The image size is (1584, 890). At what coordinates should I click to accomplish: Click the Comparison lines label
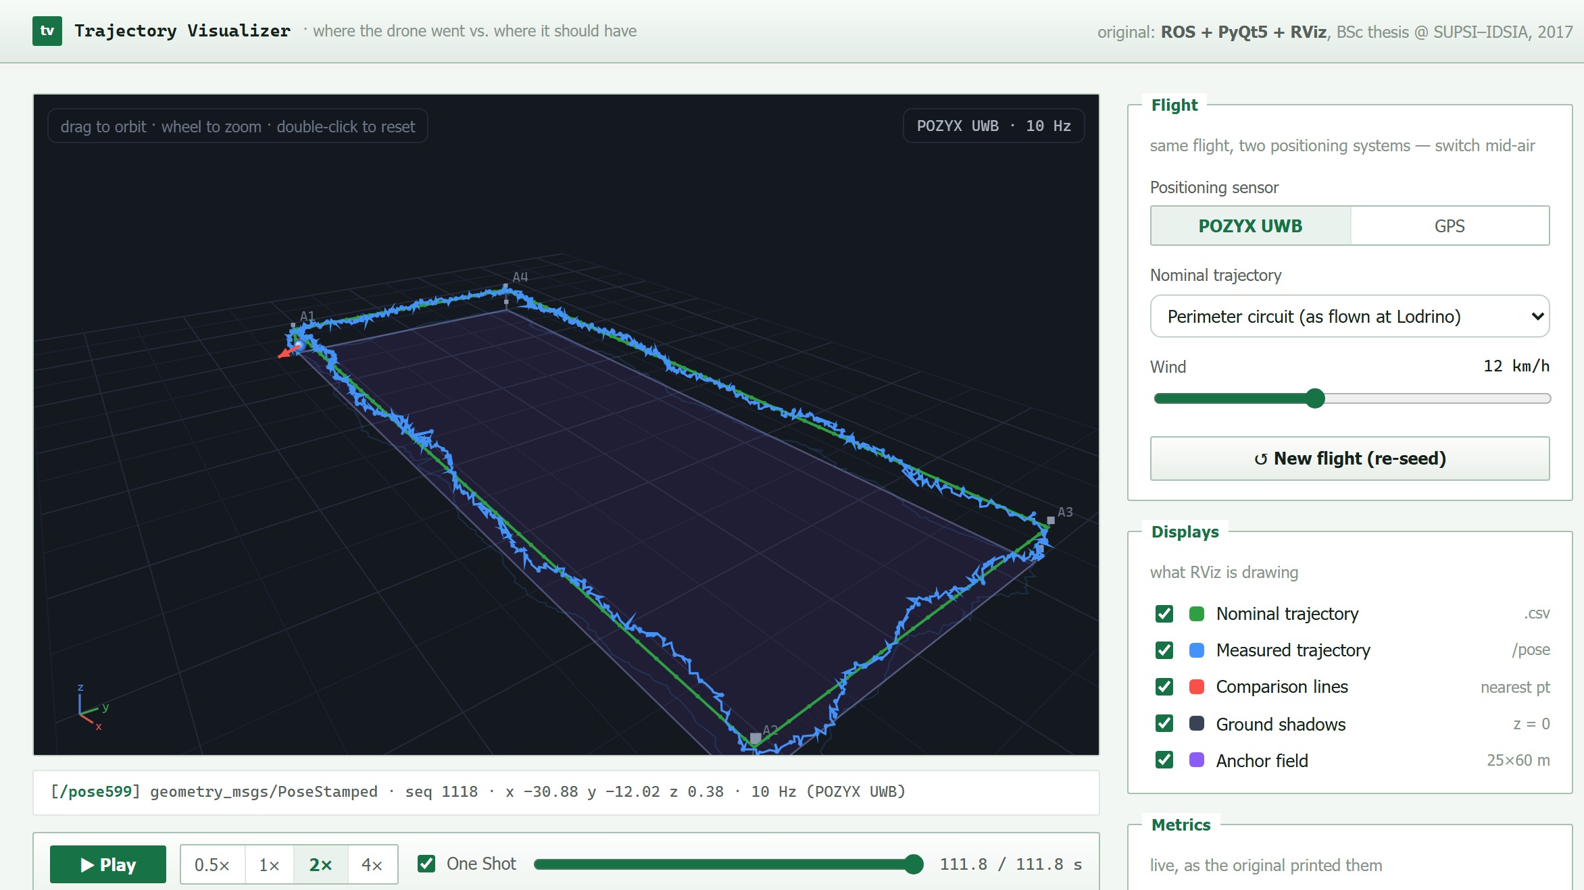tap(1282, 687)
